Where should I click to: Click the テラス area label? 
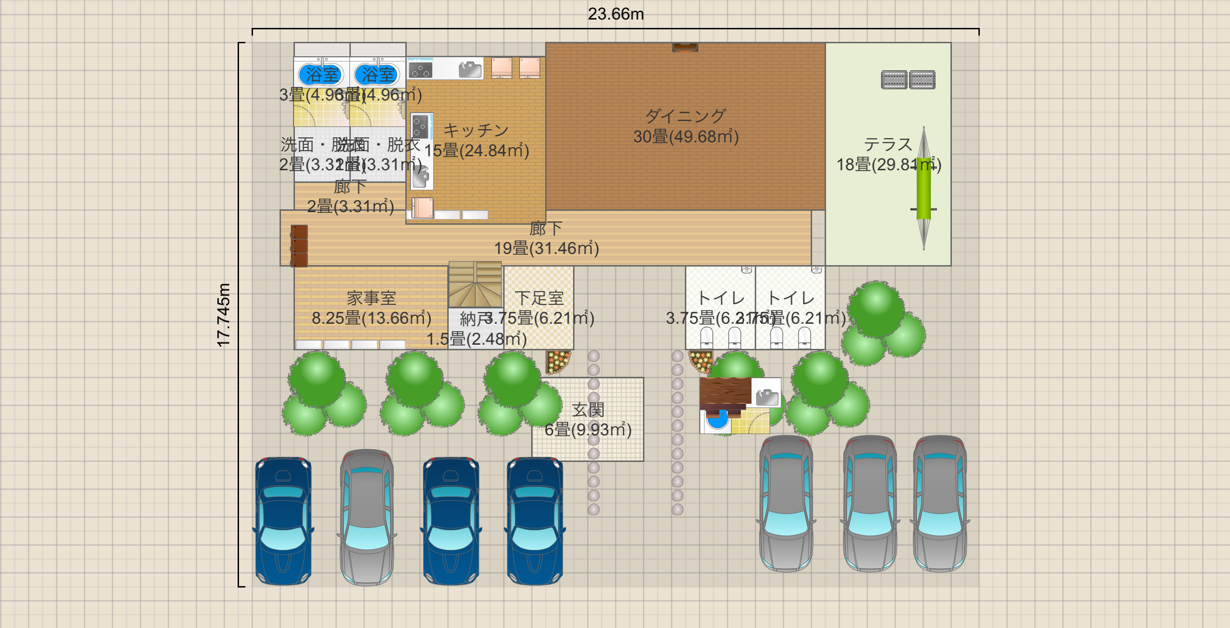(887, 145)
